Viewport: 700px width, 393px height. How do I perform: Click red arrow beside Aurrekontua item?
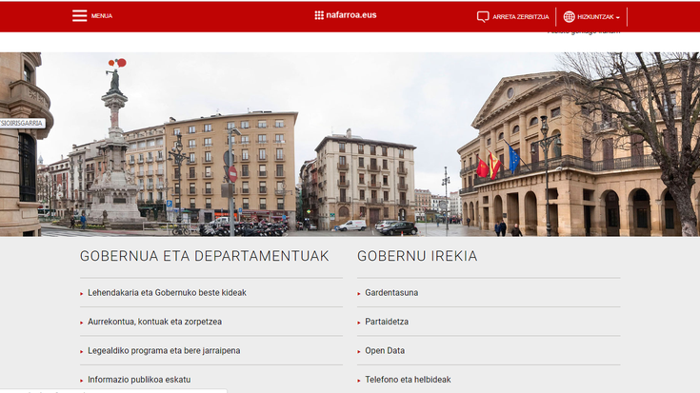(82, 323)
